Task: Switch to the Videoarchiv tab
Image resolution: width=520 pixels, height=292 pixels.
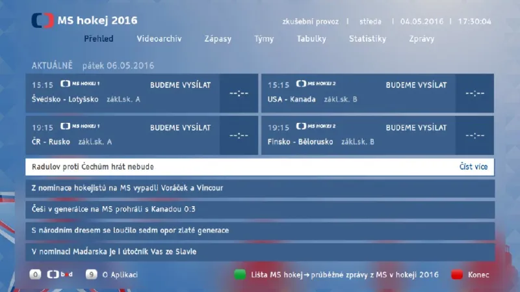Action: pos(159,39)
